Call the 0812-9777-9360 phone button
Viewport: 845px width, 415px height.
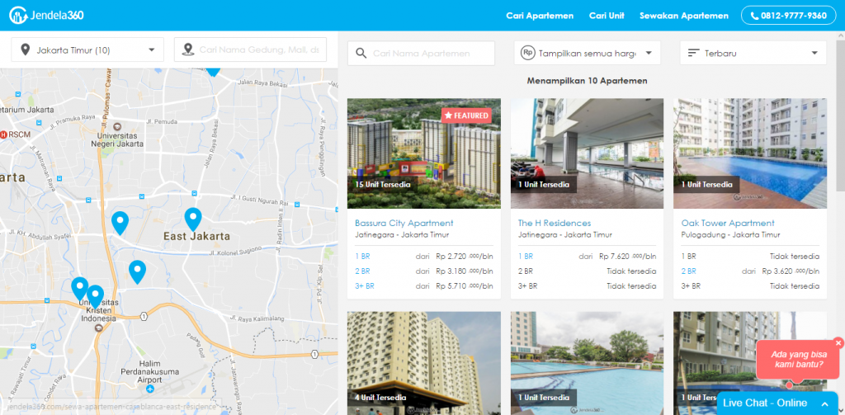point(788,16)
